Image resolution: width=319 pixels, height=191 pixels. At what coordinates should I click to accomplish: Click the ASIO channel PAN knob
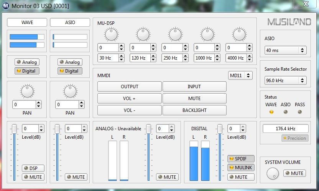70,91
